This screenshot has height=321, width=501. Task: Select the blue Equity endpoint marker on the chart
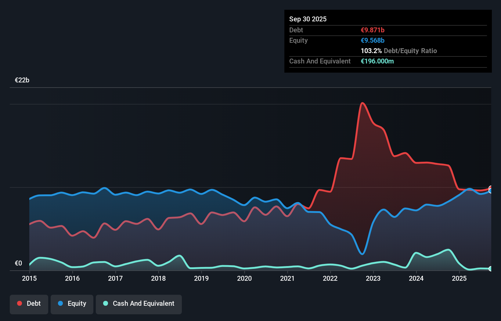pyautogui.click(x=491, y=191)
